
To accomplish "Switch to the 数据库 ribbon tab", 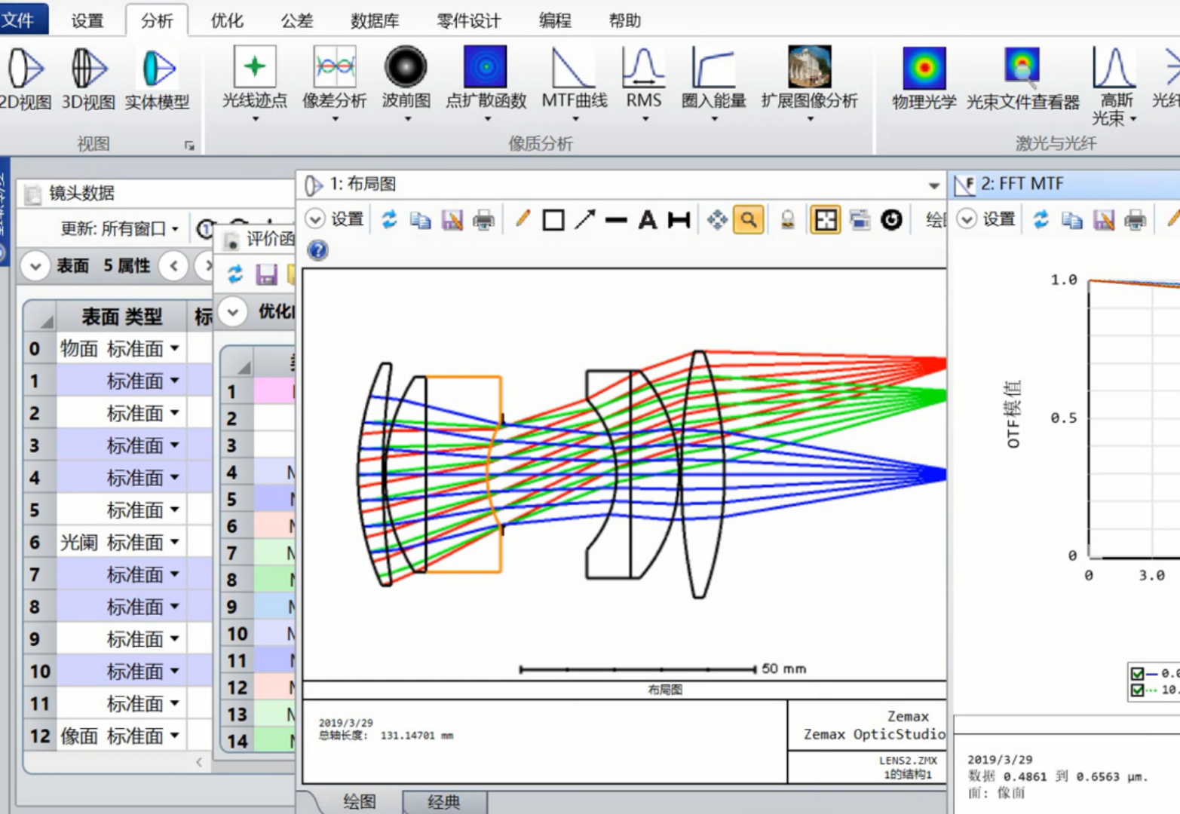I will 375,20.
